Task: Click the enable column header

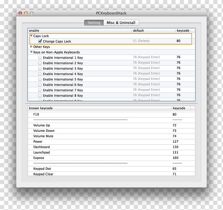Action: (80, 30)
